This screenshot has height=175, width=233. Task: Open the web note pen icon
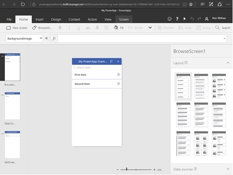[211, 4]
